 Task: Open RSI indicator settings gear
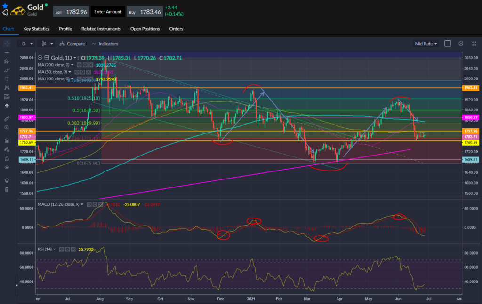click(67, 249)
